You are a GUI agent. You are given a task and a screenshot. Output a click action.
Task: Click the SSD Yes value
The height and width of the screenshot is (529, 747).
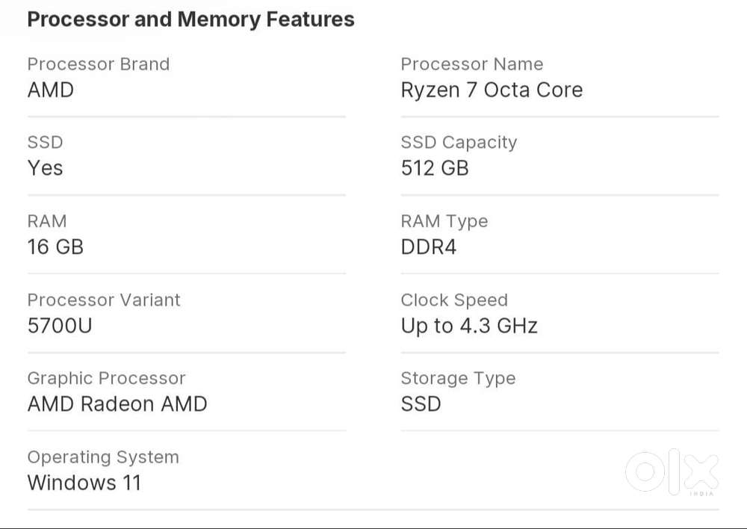point(45,168)
